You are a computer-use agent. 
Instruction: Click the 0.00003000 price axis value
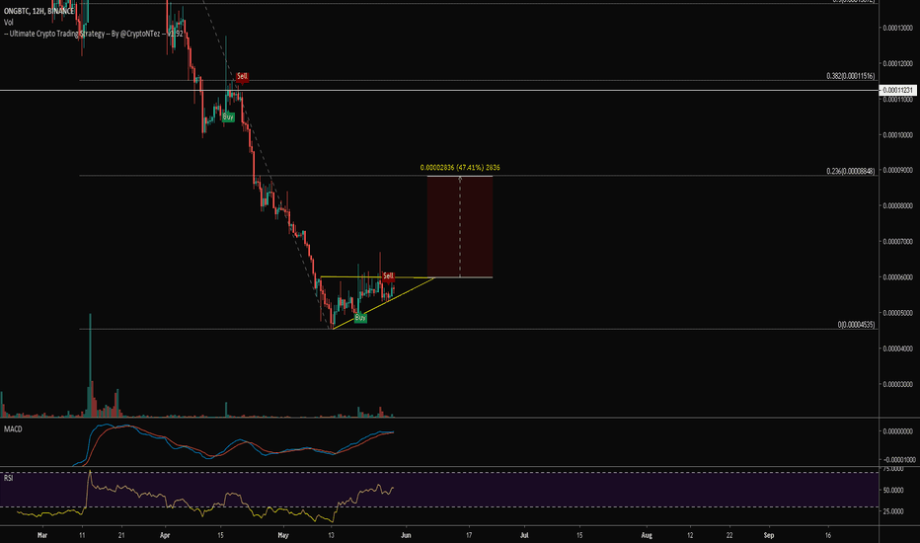(897, 384)
